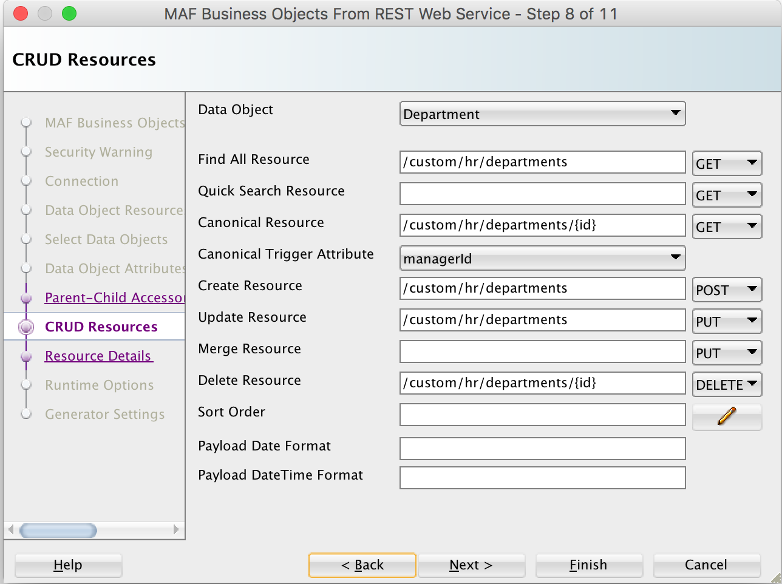Click the Sort Order text field
The image size is (782, 584).
point(542,415)
